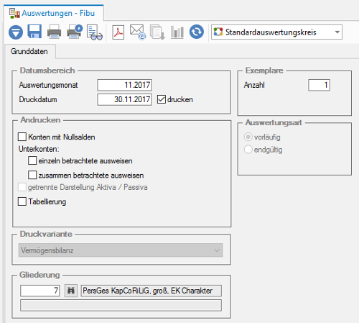Enable Konten mit Nullsalden checkbox
359x323 pixels.
(22, 137)
